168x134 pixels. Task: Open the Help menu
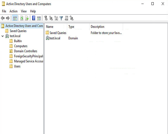tap(33, 11)
